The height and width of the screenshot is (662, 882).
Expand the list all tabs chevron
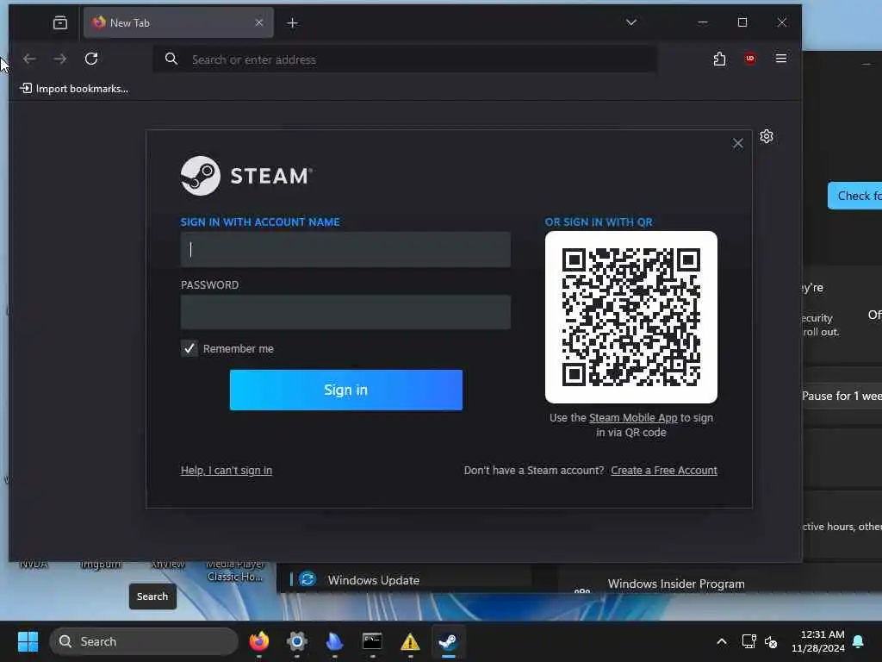pos(631,22)
